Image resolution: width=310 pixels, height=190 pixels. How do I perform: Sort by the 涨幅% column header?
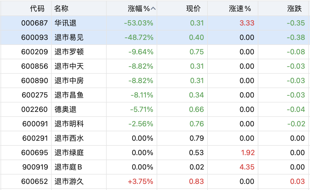click(x=139, y=9)
